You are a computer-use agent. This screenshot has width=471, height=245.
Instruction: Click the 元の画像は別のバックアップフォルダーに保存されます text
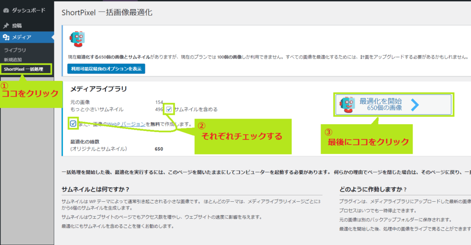click(x=395, y=220)
